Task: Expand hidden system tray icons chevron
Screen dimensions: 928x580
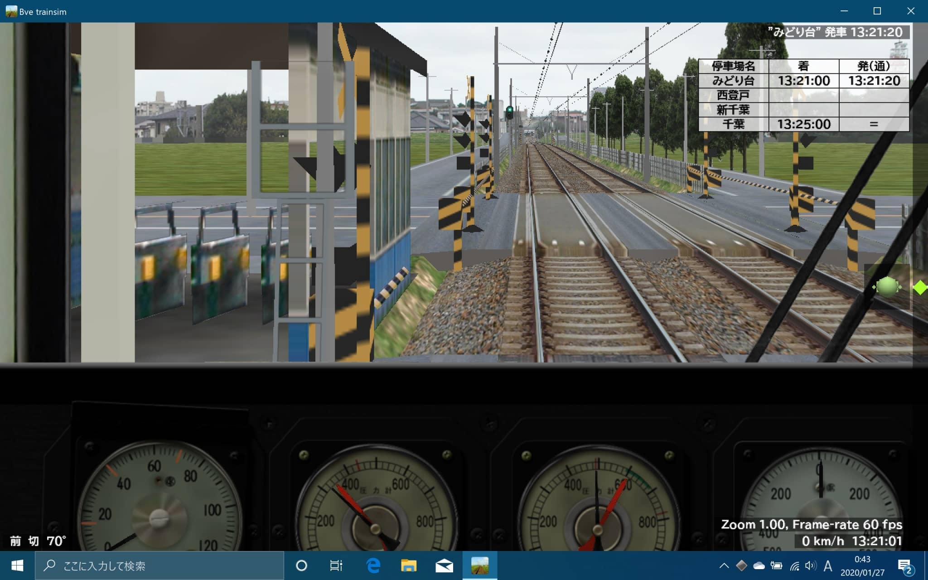Action: (x=724, y=565)
